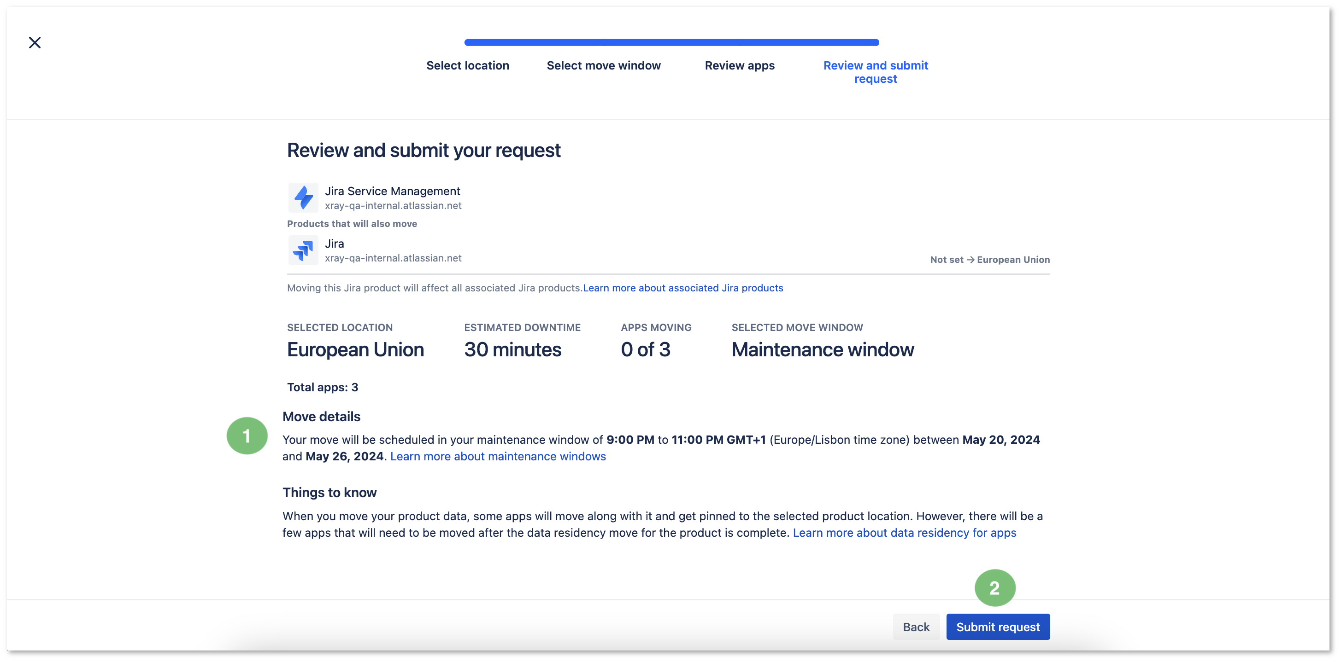Click the wizard progress bar
The height and width of the screenshot is (662, 1341).
click(x=671, y=43)
